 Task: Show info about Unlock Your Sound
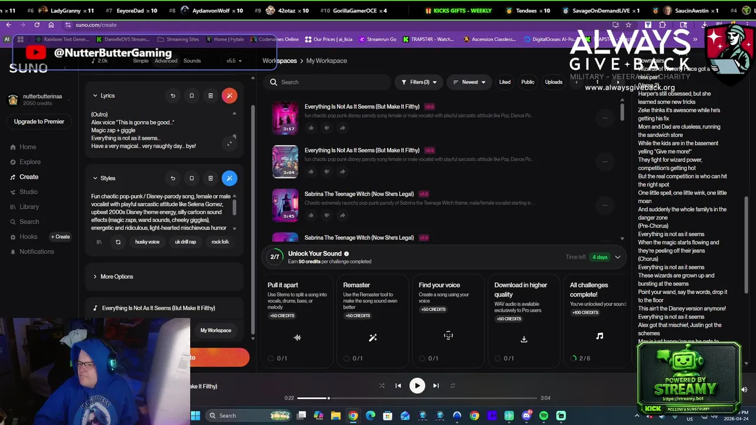point(347,254)
